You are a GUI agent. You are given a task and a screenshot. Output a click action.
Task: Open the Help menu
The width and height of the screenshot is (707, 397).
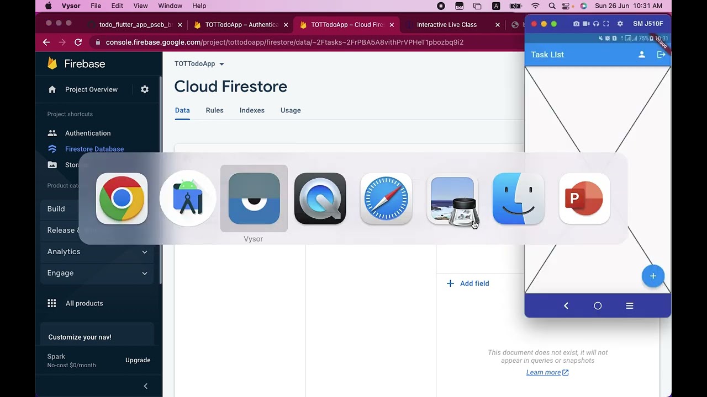[199, 6]
